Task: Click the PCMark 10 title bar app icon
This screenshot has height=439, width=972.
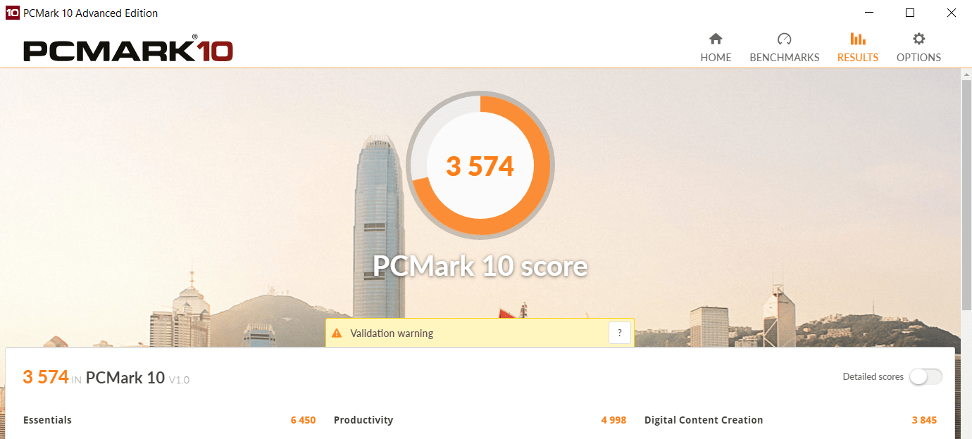Action: point(12,13)
